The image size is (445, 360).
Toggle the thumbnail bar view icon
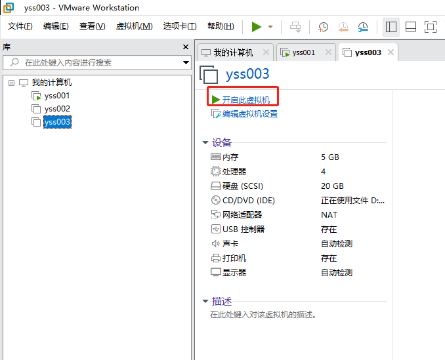411,27
